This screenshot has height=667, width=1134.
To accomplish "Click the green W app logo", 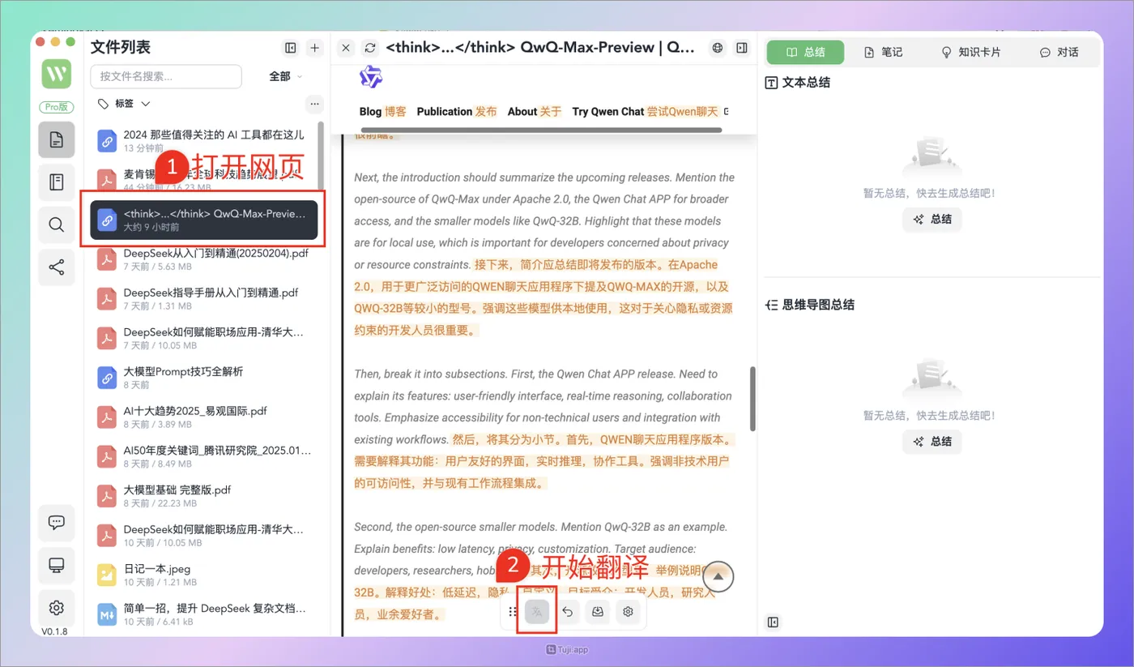I will 56,75.
